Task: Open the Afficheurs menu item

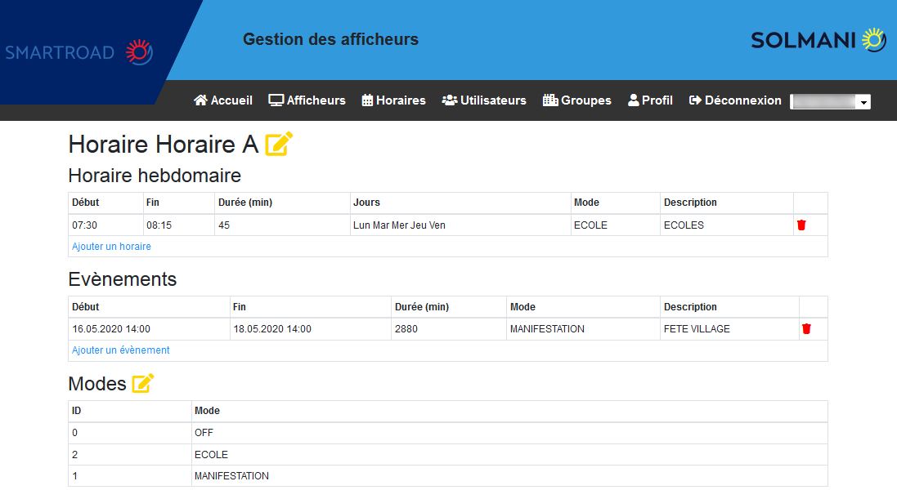Action: (307, 100)
